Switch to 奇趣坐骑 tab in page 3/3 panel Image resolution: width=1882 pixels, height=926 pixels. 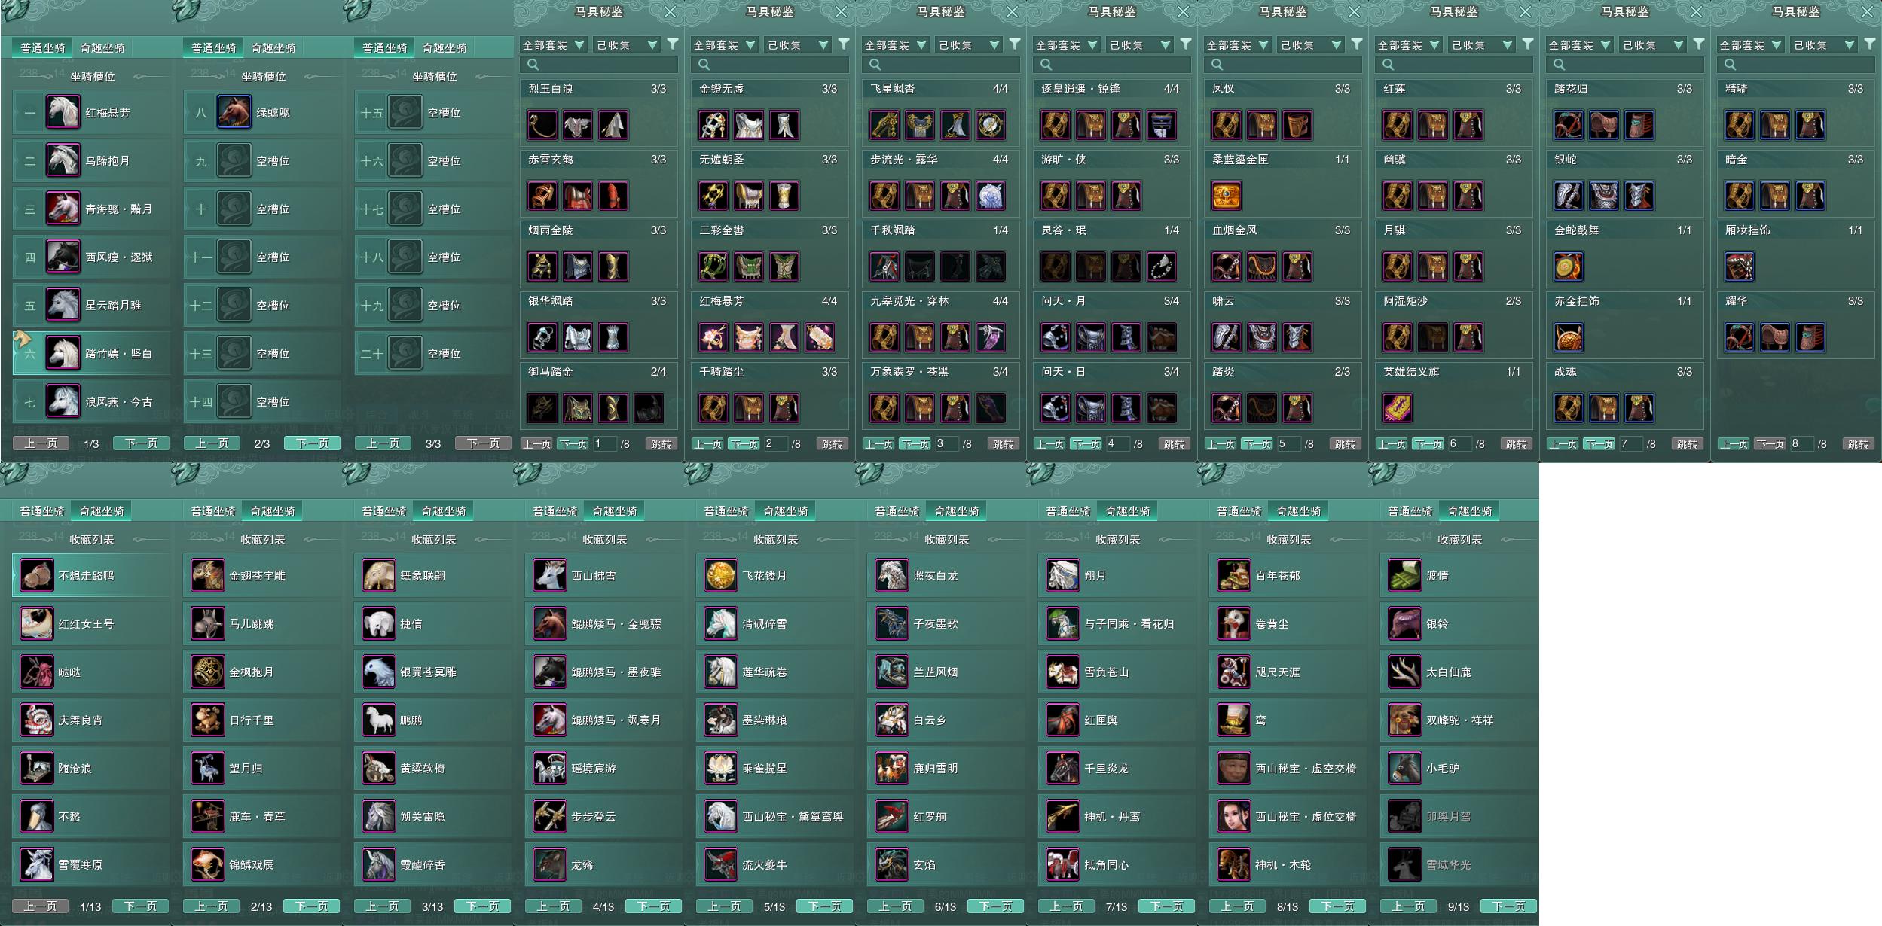pos(445,47)
